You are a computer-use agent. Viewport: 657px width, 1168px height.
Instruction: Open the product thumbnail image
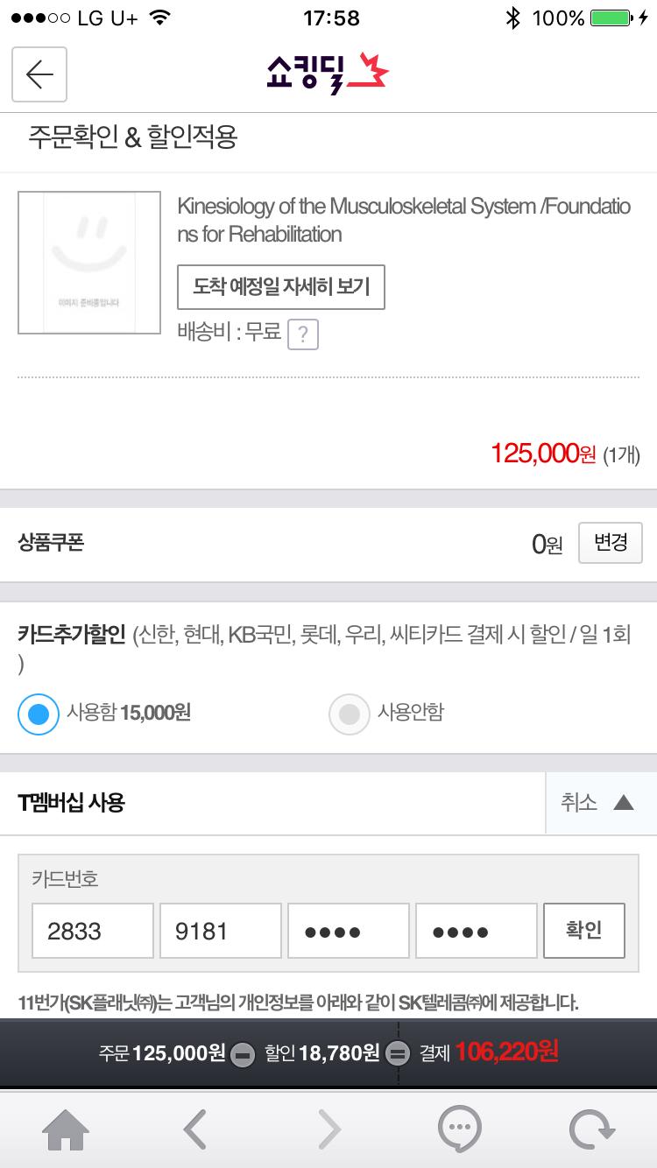tap(89, 263)
